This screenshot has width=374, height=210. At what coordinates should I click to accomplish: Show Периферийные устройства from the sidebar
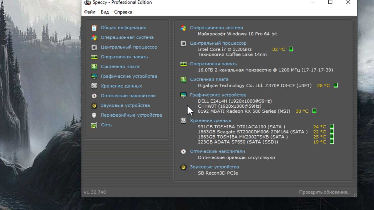[131, 115]
